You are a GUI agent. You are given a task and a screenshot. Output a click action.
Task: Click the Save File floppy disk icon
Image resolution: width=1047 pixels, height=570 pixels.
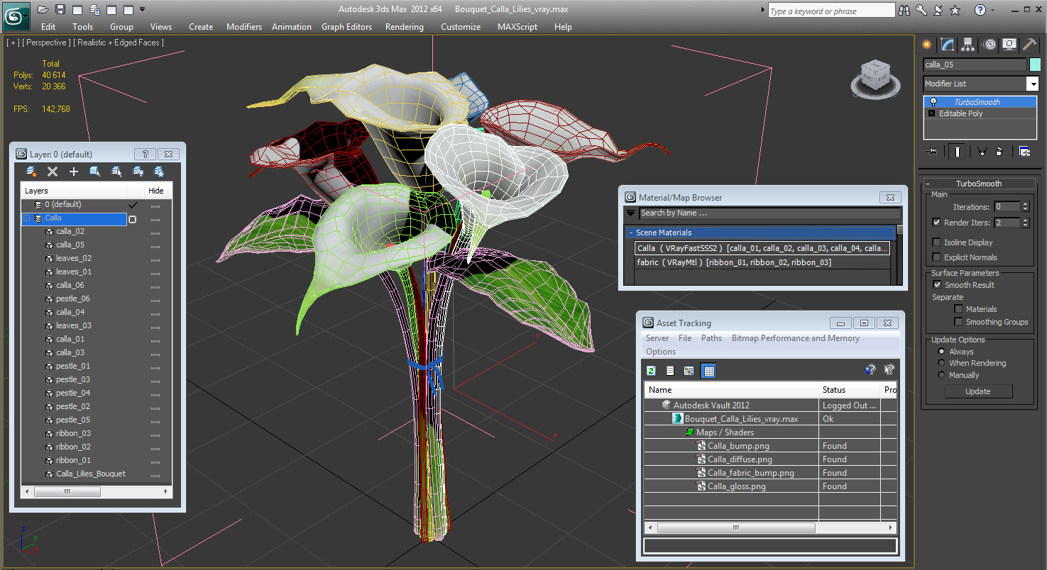(x=60, y=9)
